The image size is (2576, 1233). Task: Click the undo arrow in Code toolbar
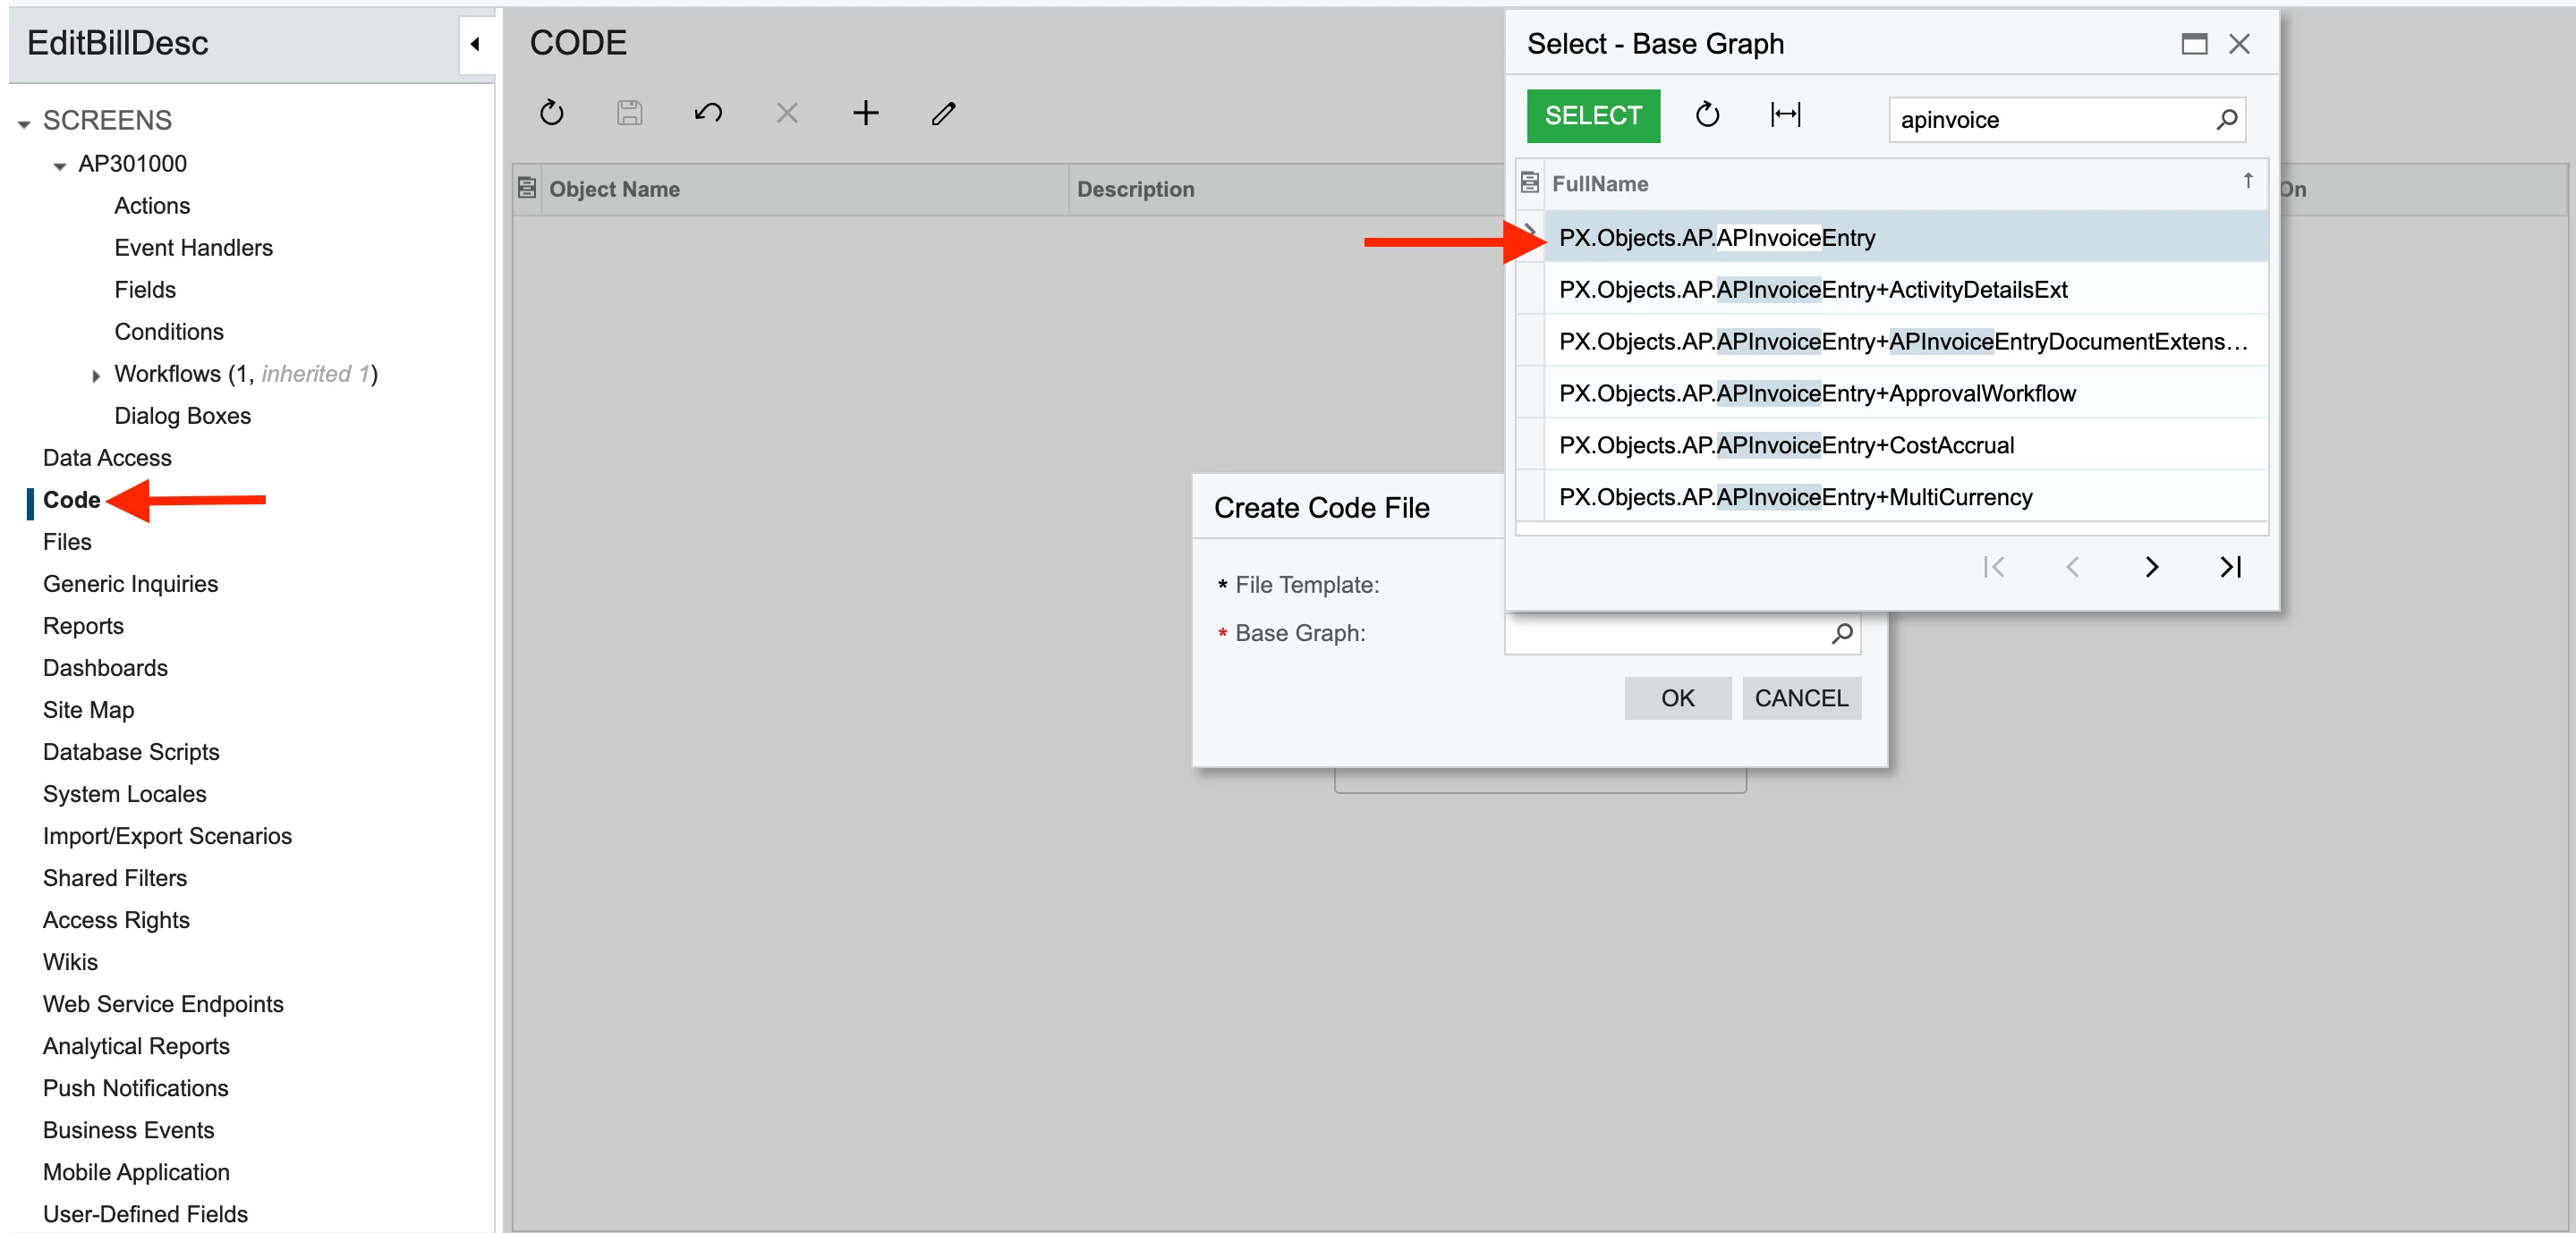point(708,113)
